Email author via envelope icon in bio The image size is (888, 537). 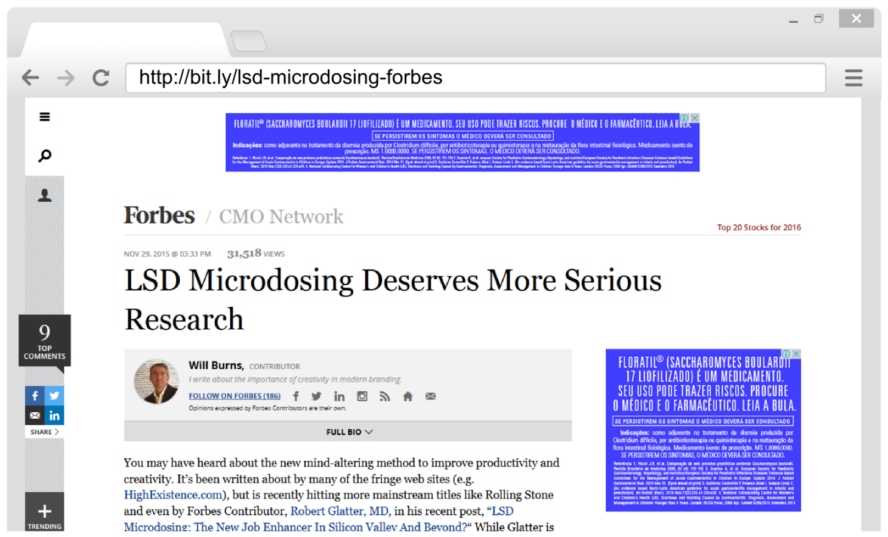click(x=430, y=396)
